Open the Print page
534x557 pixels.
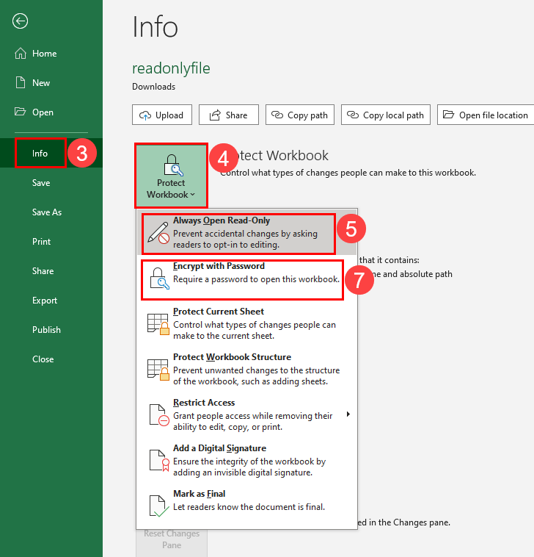[x=42, y=242]
